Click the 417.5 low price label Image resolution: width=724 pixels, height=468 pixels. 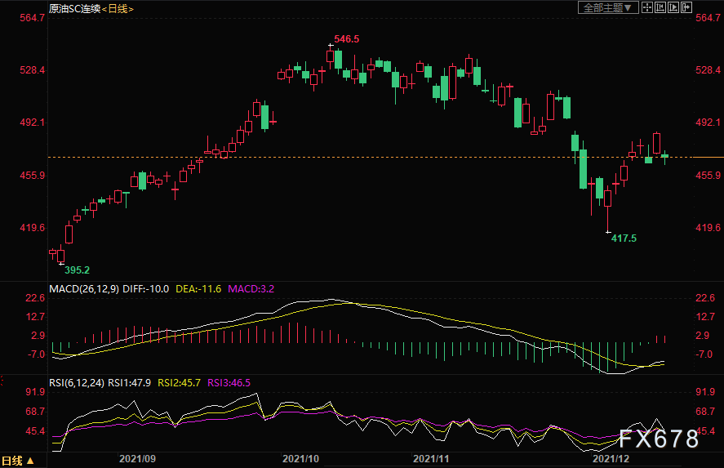(x=624, y=238)
